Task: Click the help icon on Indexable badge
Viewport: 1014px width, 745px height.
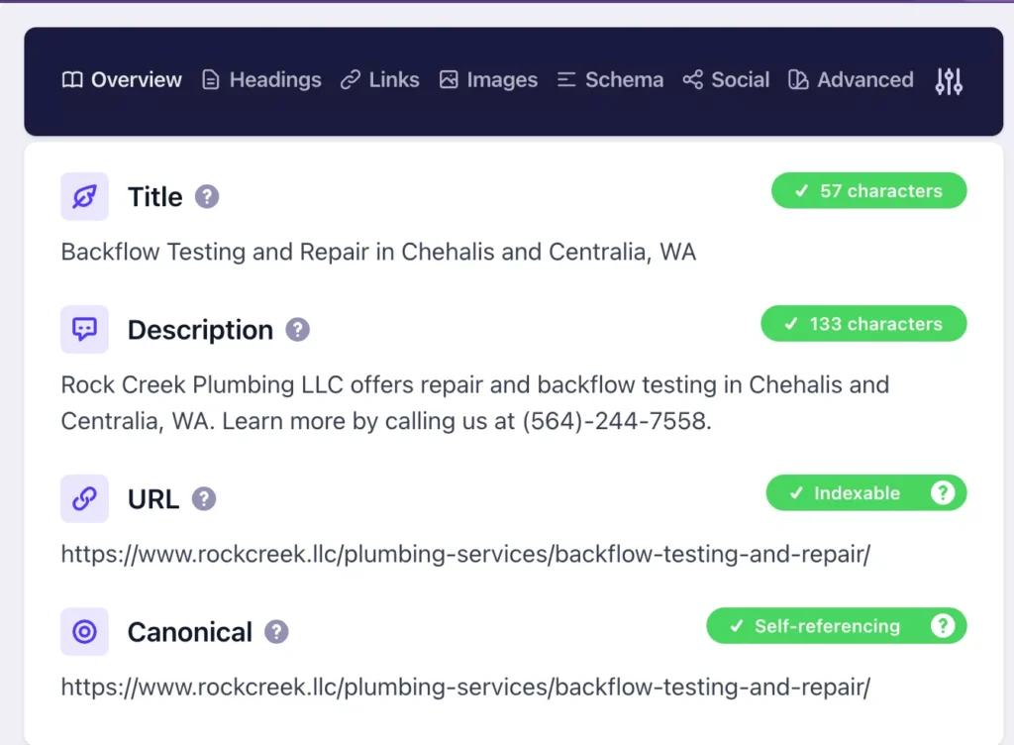Action: (943, 492)
